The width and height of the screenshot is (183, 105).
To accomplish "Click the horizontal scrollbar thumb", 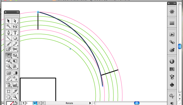I will click(137, 103).
